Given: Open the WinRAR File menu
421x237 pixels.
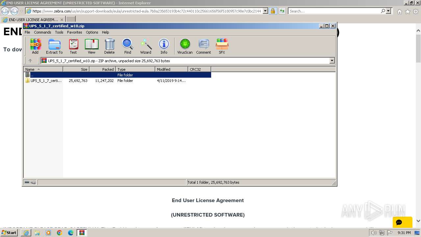Looking at the screenshot, I should click(27, 32).
